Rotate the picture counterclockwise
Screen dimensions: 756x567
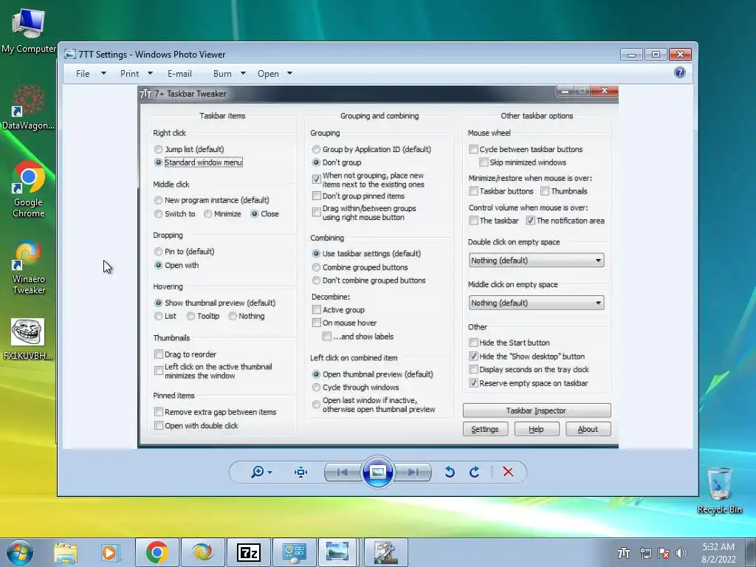(450, 472)
